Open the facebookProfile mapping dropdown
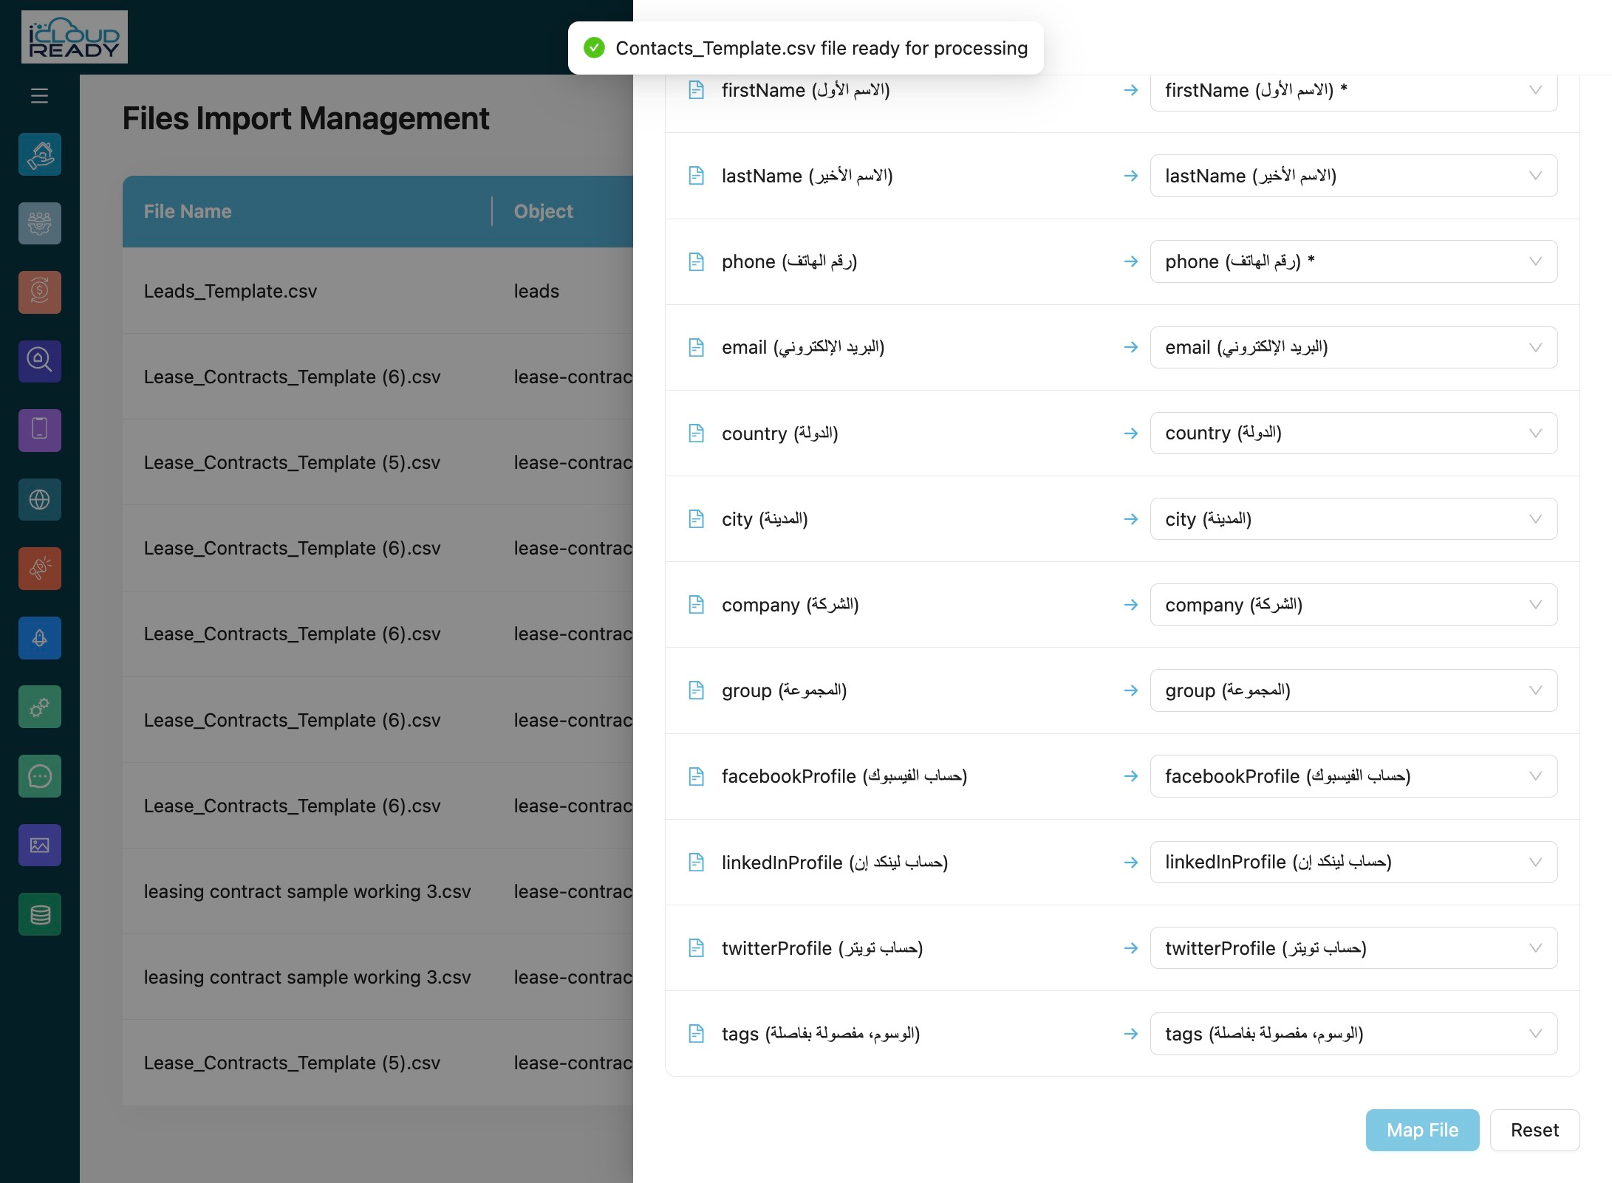Image resolution: width=1612 pixels, height=1183 pixels. 1353,776
